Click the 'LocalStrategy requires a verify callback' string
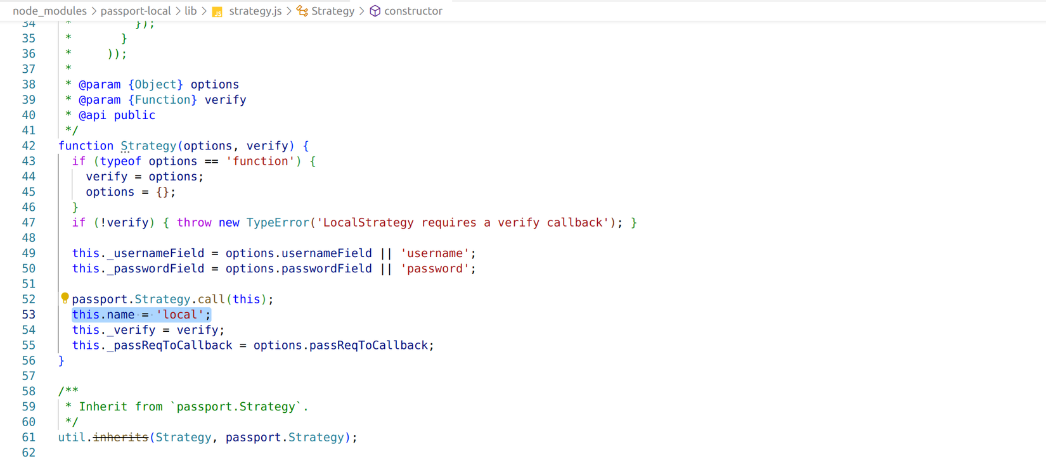This screenshot has height=461, width=1046. pyautogui.click(x=462, y=222)
